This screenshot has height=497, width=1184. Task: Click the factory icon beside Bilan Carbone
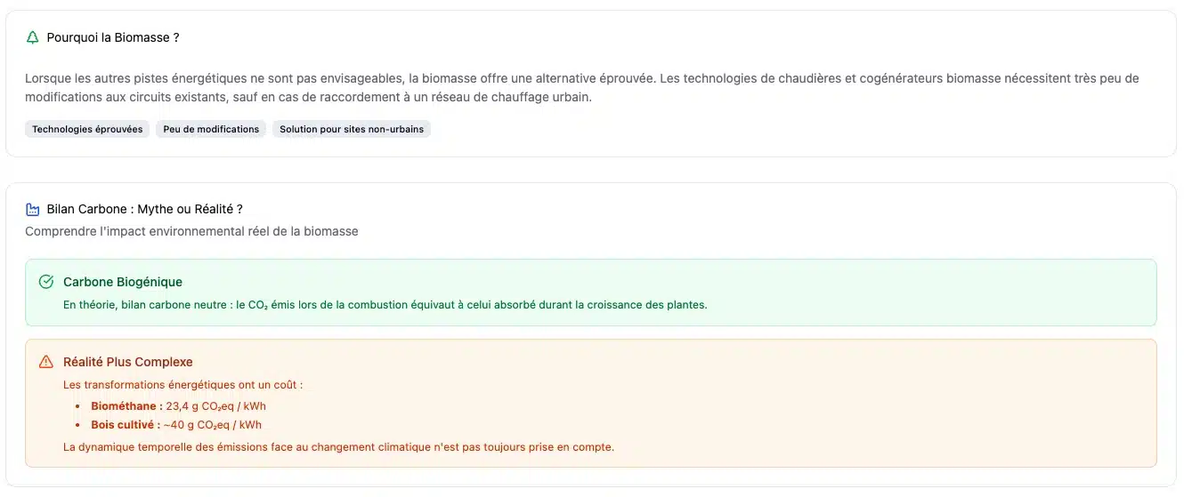tap(33, 210)
